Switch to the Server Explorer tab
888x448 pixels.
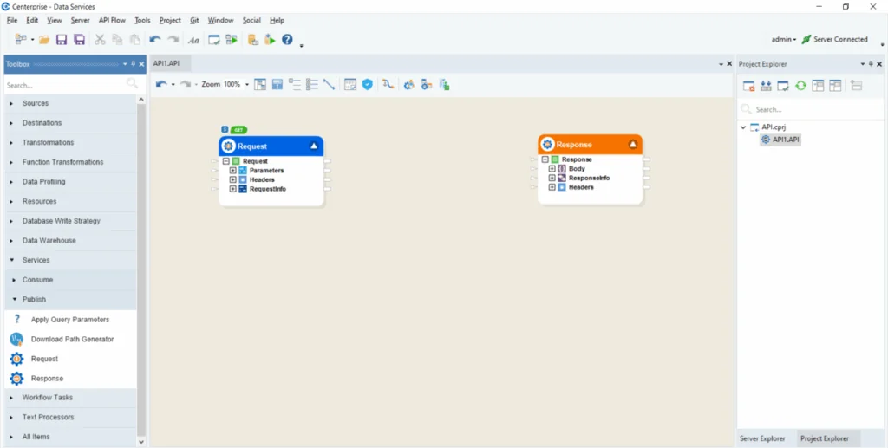pos(762,438)
